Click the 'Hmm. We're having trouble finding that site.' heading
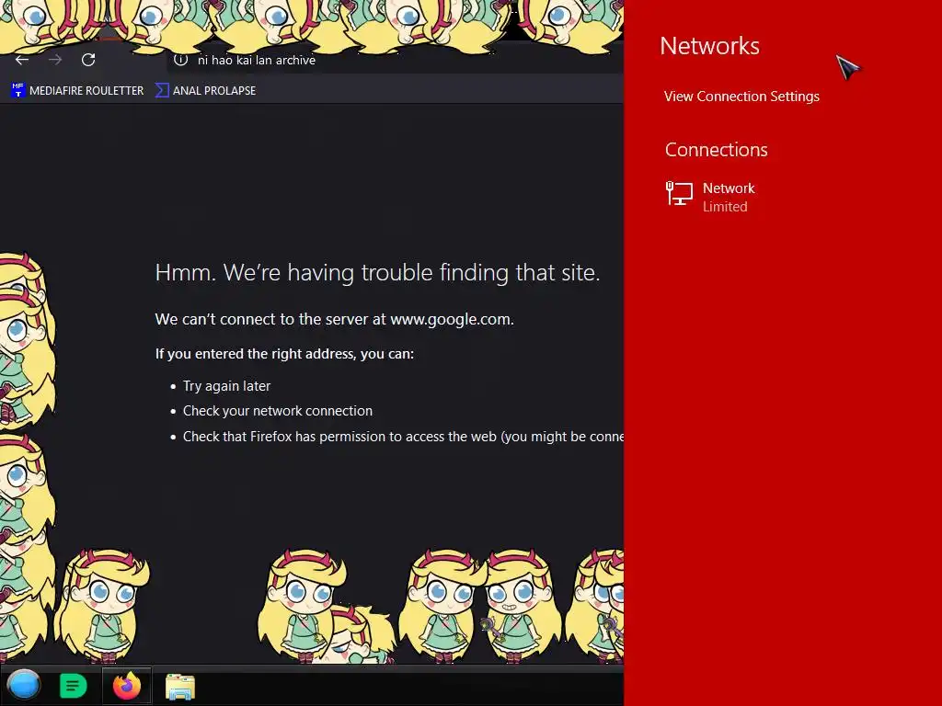Image resolution: width=942 pixels, height=706 pixels. tap(377, 272)
